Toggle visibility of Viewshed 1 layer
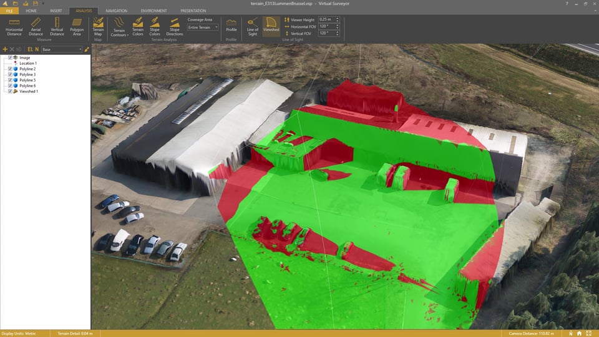The height and width of the screenshot is (337, 599). (x=10, y=91)
